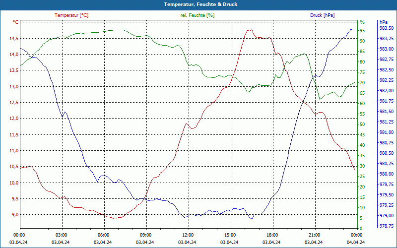Select 983,25 on the blue pressure axis
Screen dimensions: 397x248
pyautogui.click(x=387, y=39)
